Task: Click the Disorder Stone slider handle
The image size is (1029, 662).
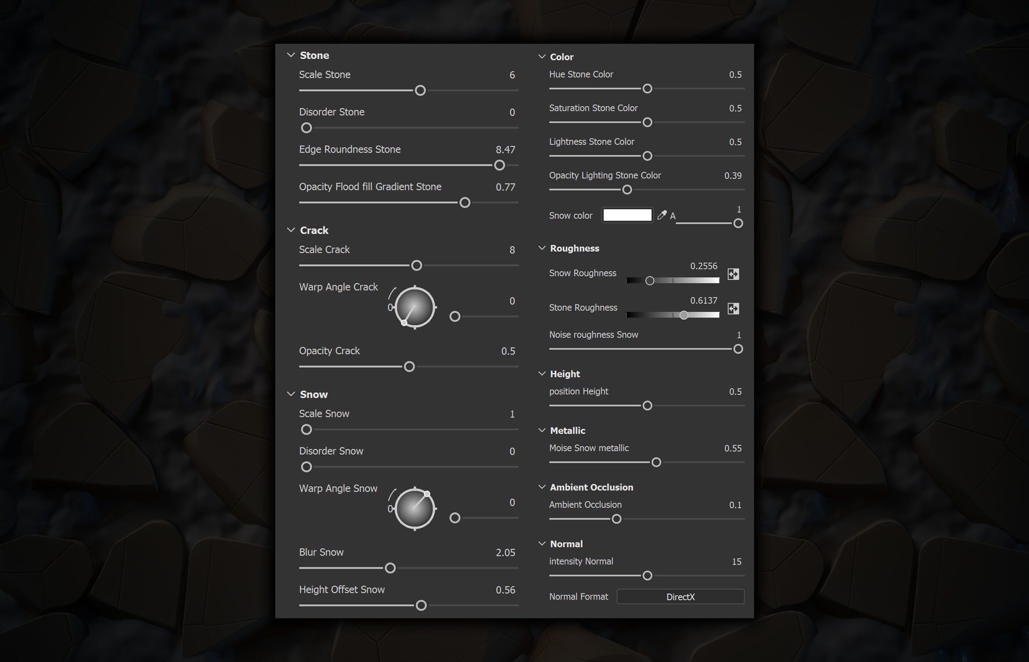Action: click(x=306, y=128)
